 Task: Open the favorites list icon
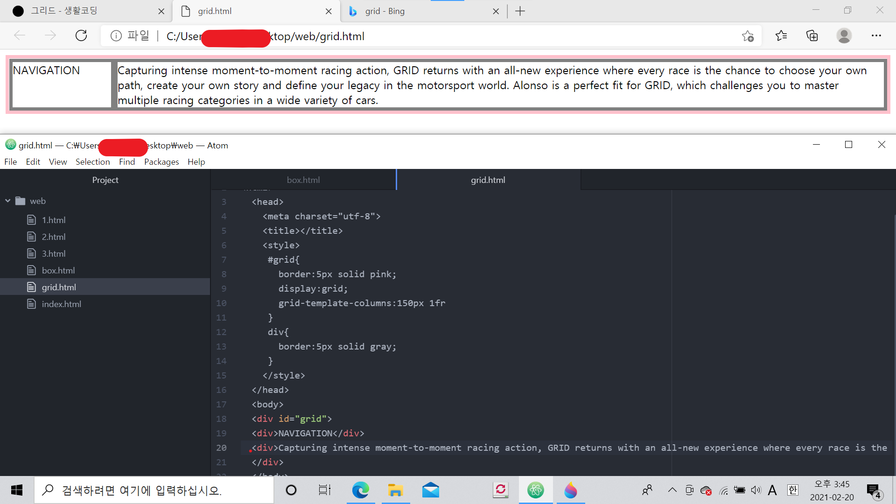pyautogui.click(x=781, y=36)
